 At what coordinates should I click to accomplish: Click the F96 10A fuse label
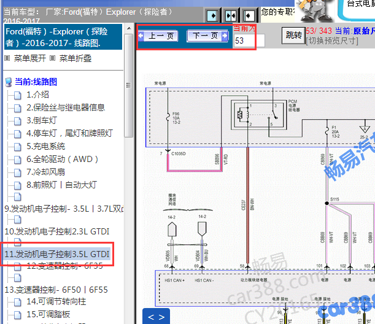[176, 118]
